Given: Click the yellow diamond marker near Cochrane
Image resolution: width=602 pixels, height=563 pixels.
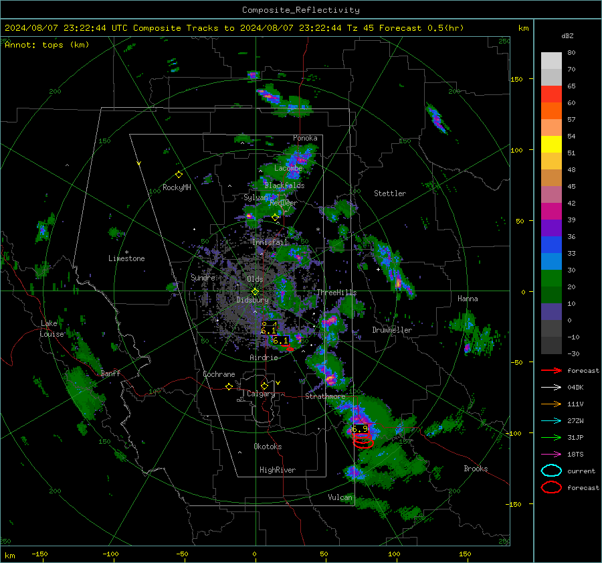Looking at the screenshot, I should [229, 387].
